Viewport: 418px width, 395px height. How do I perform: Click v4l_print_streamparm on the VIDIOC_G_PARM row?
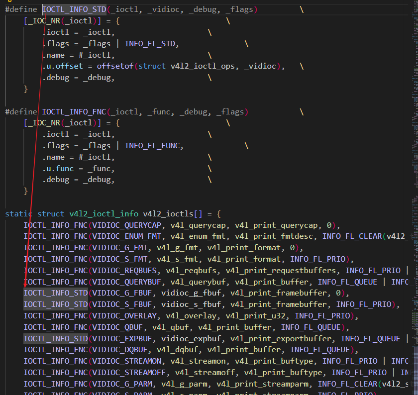click(x=262, y=384)
